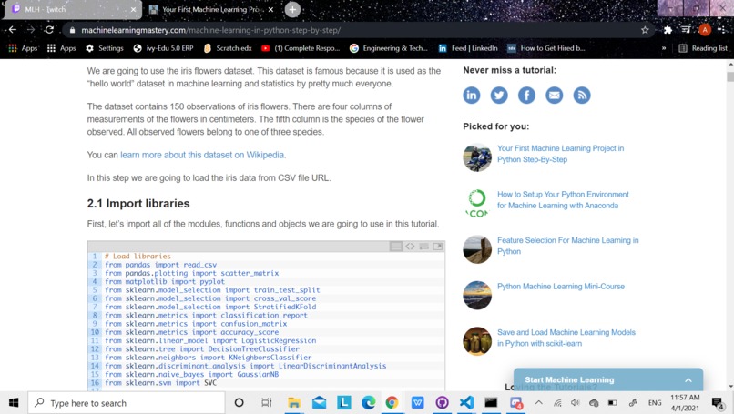Show hidden system tray icons
Viewport: 734px width, 414px height.
tap(539, 403)
